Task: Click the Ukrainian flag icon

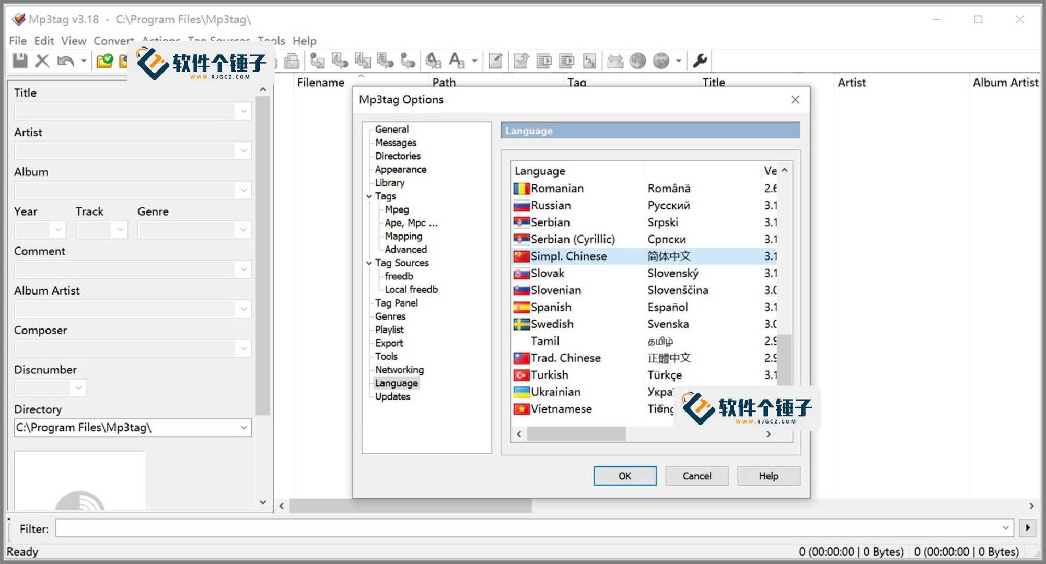Action: point(521,392)
